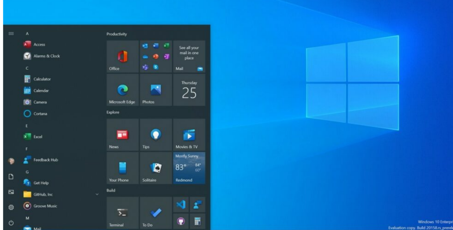Open the To Do tile
This screenshot has width=453, height=230.
(x=156, y=213)
